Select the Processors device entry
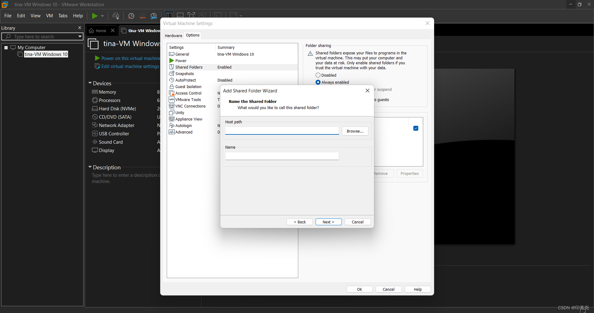The width and height of the screenshot is (594, 313). tap(110, 100)
